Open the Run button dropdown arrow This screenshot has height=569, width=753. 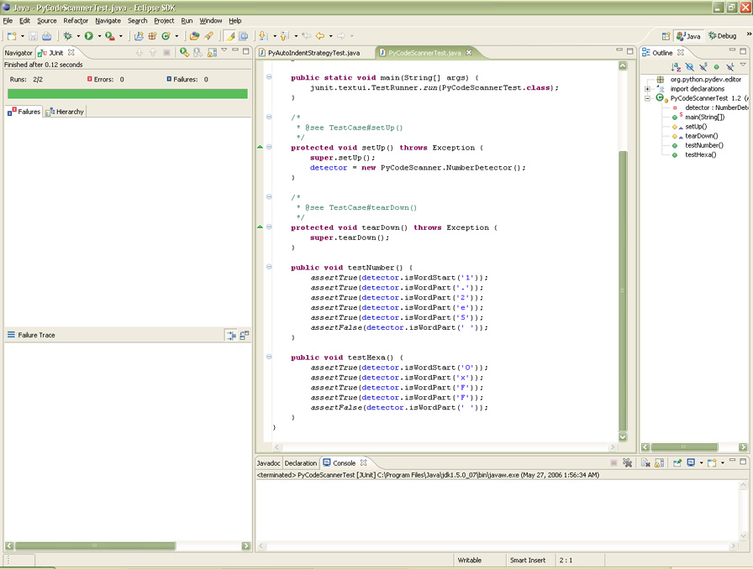coord(98,36)
